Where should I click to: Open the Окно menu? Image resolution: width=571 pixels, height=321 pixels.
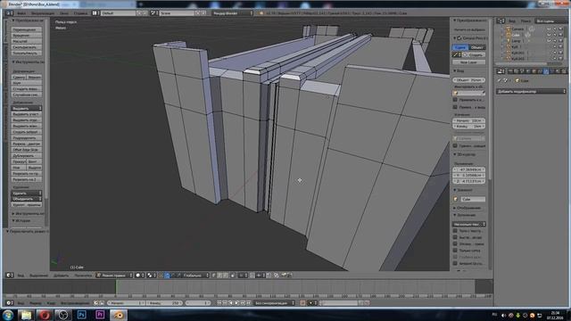click(x=64, y=12)
